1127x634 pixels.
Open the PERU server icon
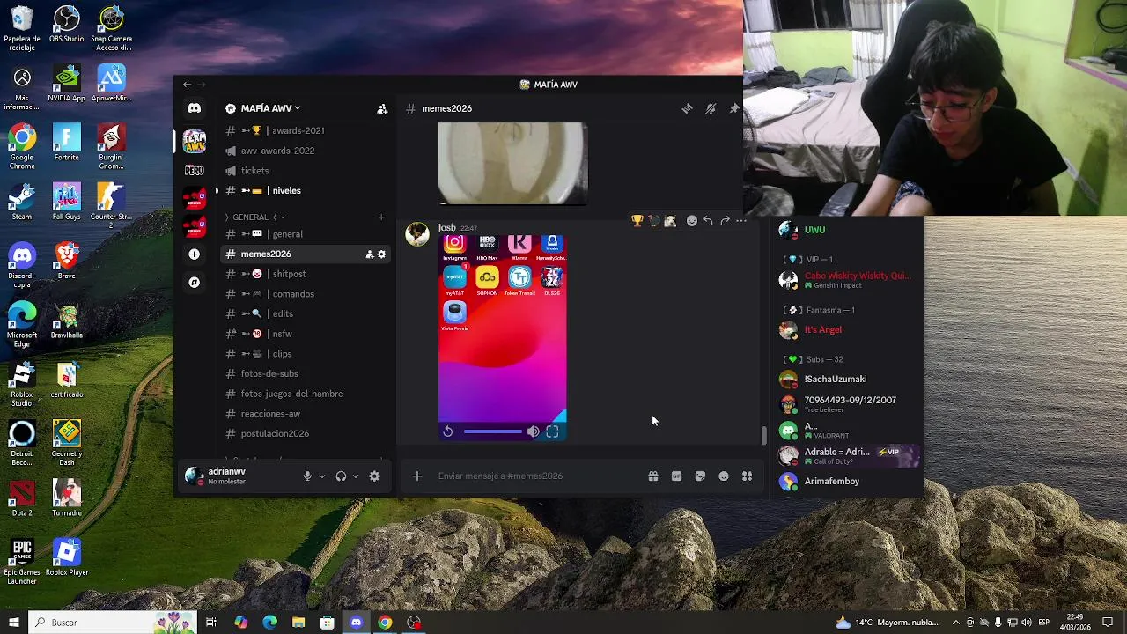click(195, 170)
